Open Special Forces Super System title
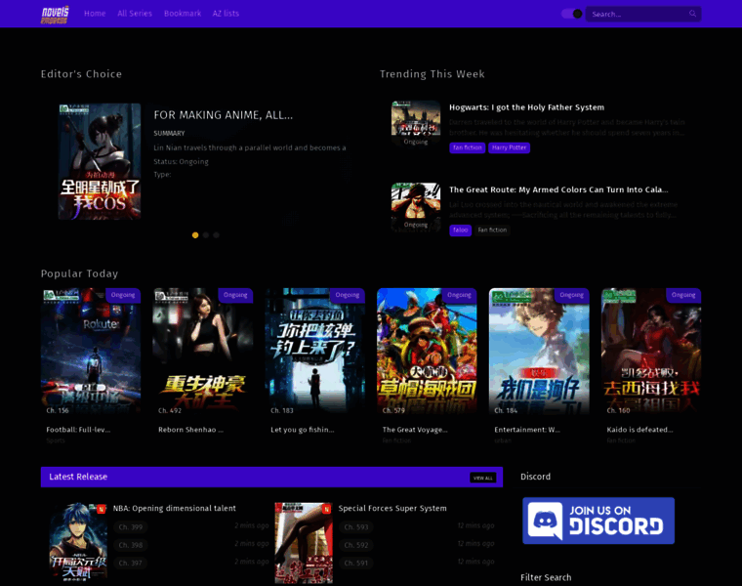 392,509
